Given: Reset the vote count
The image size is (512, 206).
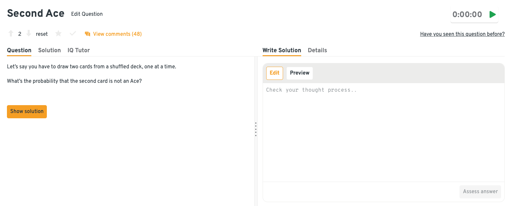Looking at the screenshot, I should (42, 34).
